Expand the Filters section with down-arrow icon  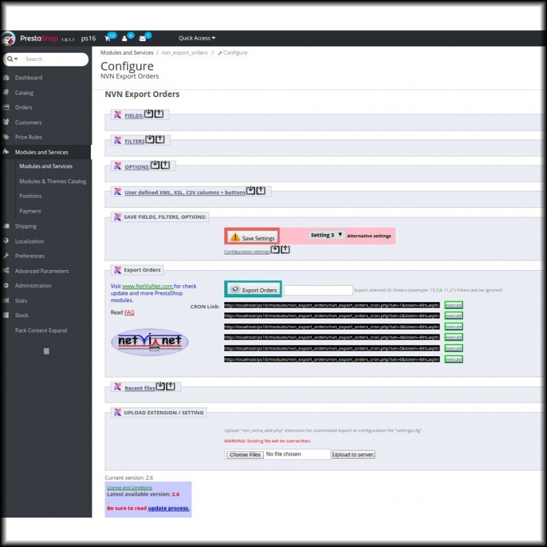(x=150, y=139)
